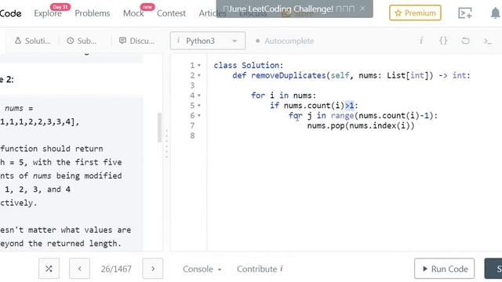Reset code to default with the revert icon
The image size is (502, 282).
pos(465,41)
